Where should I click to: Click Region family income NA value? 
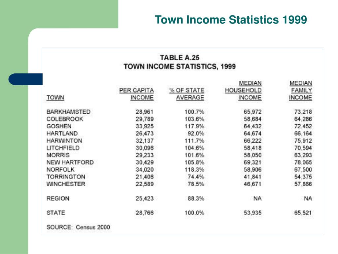pos(308,198)
